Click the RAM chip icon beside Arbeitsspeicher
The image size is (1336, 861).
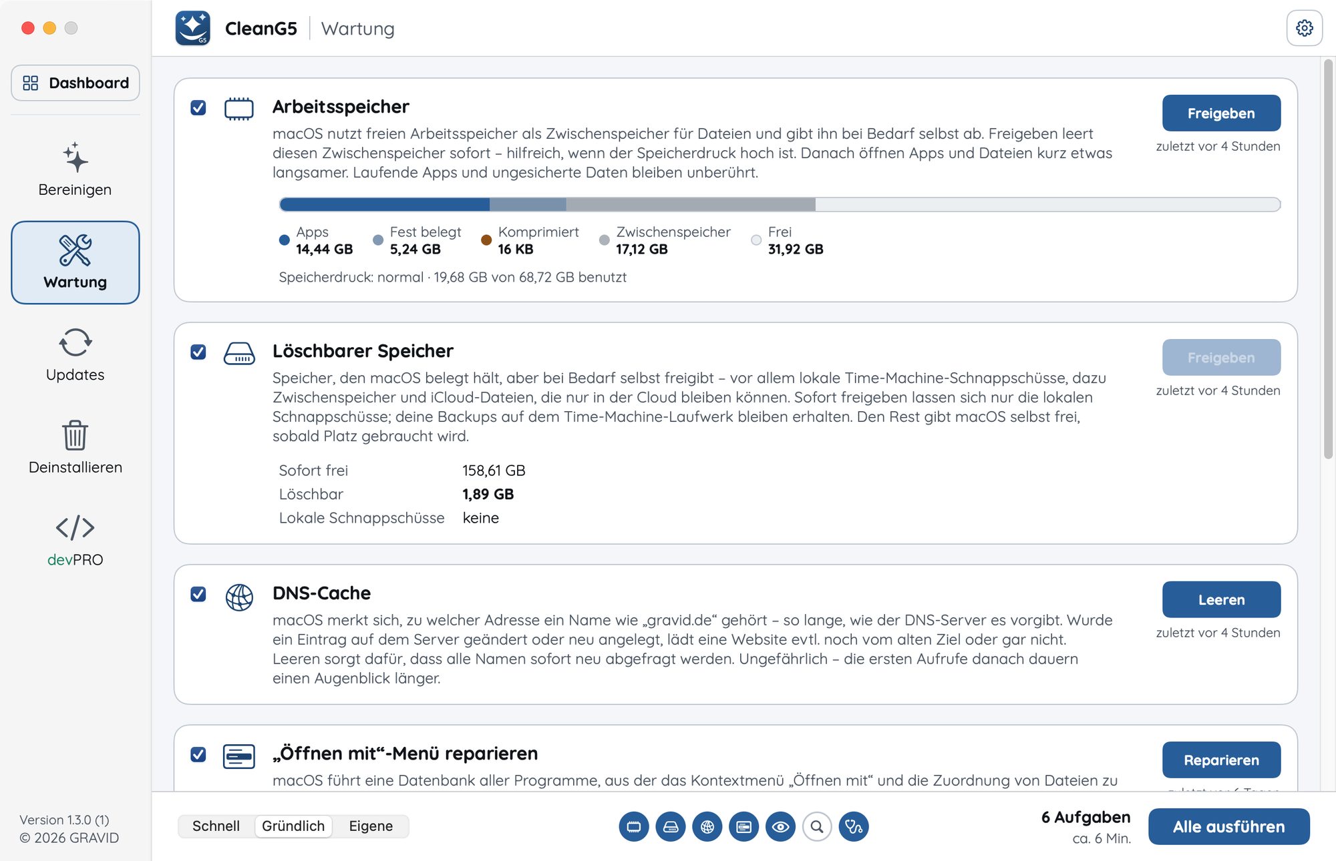point(238,108)
